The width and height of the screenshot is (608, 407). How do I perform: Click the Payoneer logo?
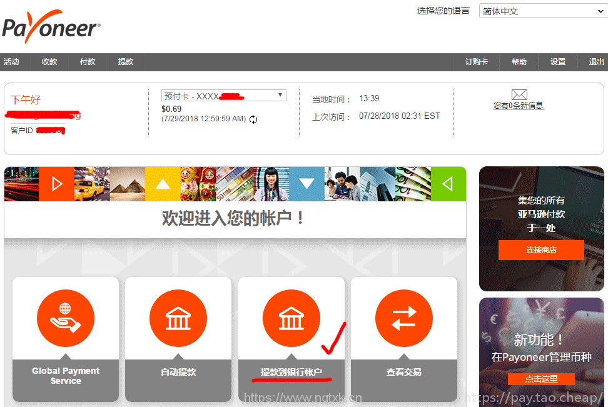point(51,26)
